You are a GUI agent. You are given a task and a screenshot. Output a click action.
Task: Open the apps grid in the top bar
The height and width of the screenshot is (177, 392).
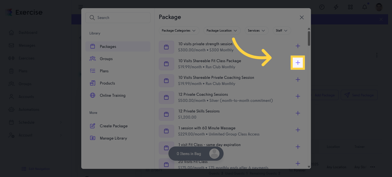pyautogui.click(x=350, y=7)
